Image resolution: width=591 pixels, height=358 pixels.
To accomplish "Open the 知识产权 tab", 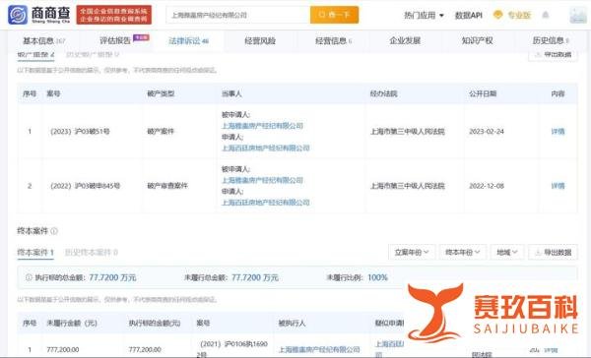I will [x=477, y=40].
